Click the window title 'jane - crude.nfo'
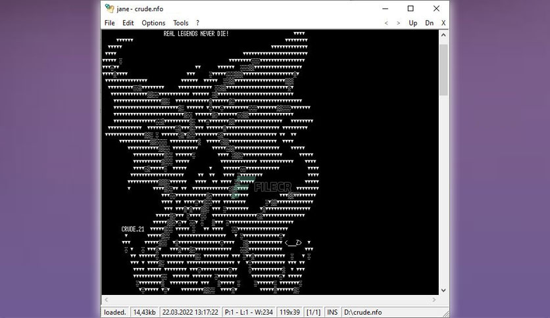This screenshot has height=318, width=550. point(140,9)
